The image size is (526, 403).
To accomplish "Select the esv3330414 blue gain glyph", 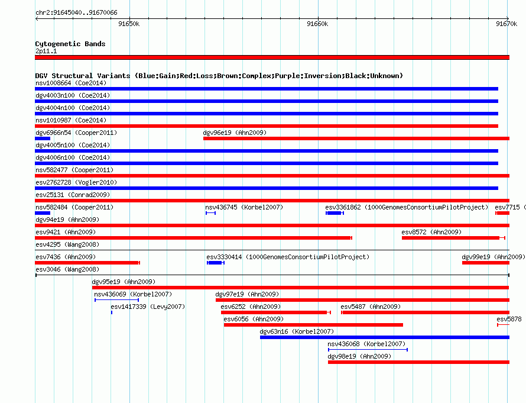I will pyautogui.click(x=216, y=263).
